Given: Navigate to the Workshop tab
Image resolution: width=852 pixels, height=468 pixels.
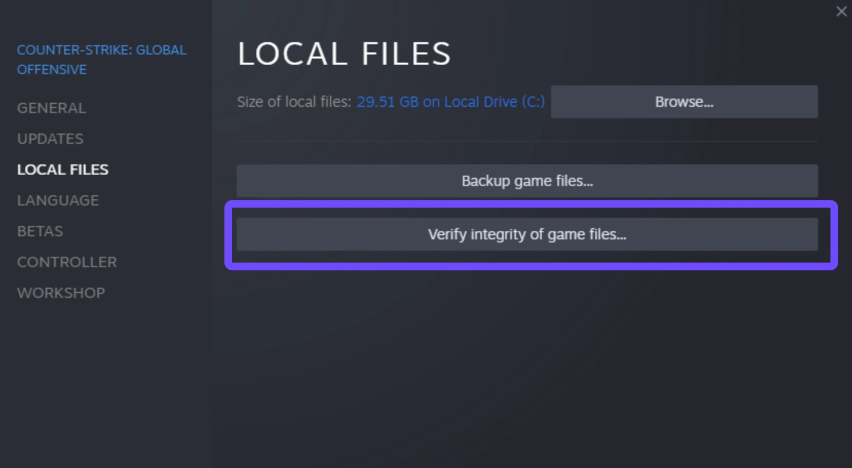Looking at the screenshot, I should 61,293.
